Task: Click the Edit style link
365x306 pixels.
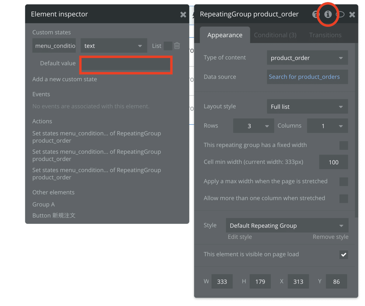Action: (x=240, y=237)
